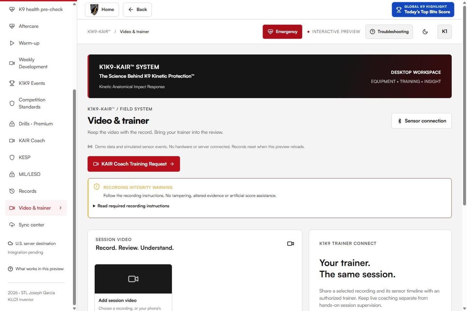Click the recording integrity warning shield icon

[x=96, y=187]
